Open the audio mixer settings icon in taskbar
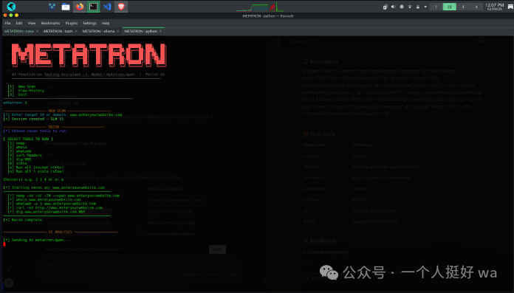This screenshot has width=514, height=293. 52,7
